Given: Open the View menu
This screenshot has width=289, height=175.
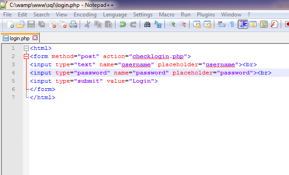Looking at the screenshot, I should click(61, 15).
